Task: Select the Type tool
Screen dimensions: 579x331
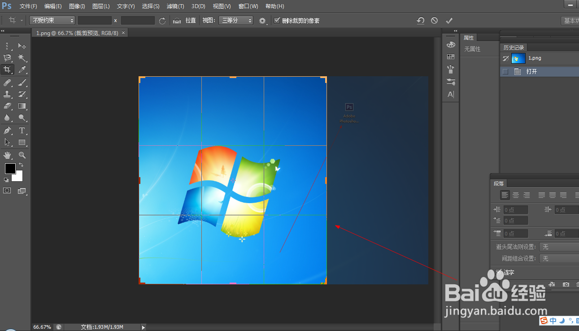Action: 22,131
